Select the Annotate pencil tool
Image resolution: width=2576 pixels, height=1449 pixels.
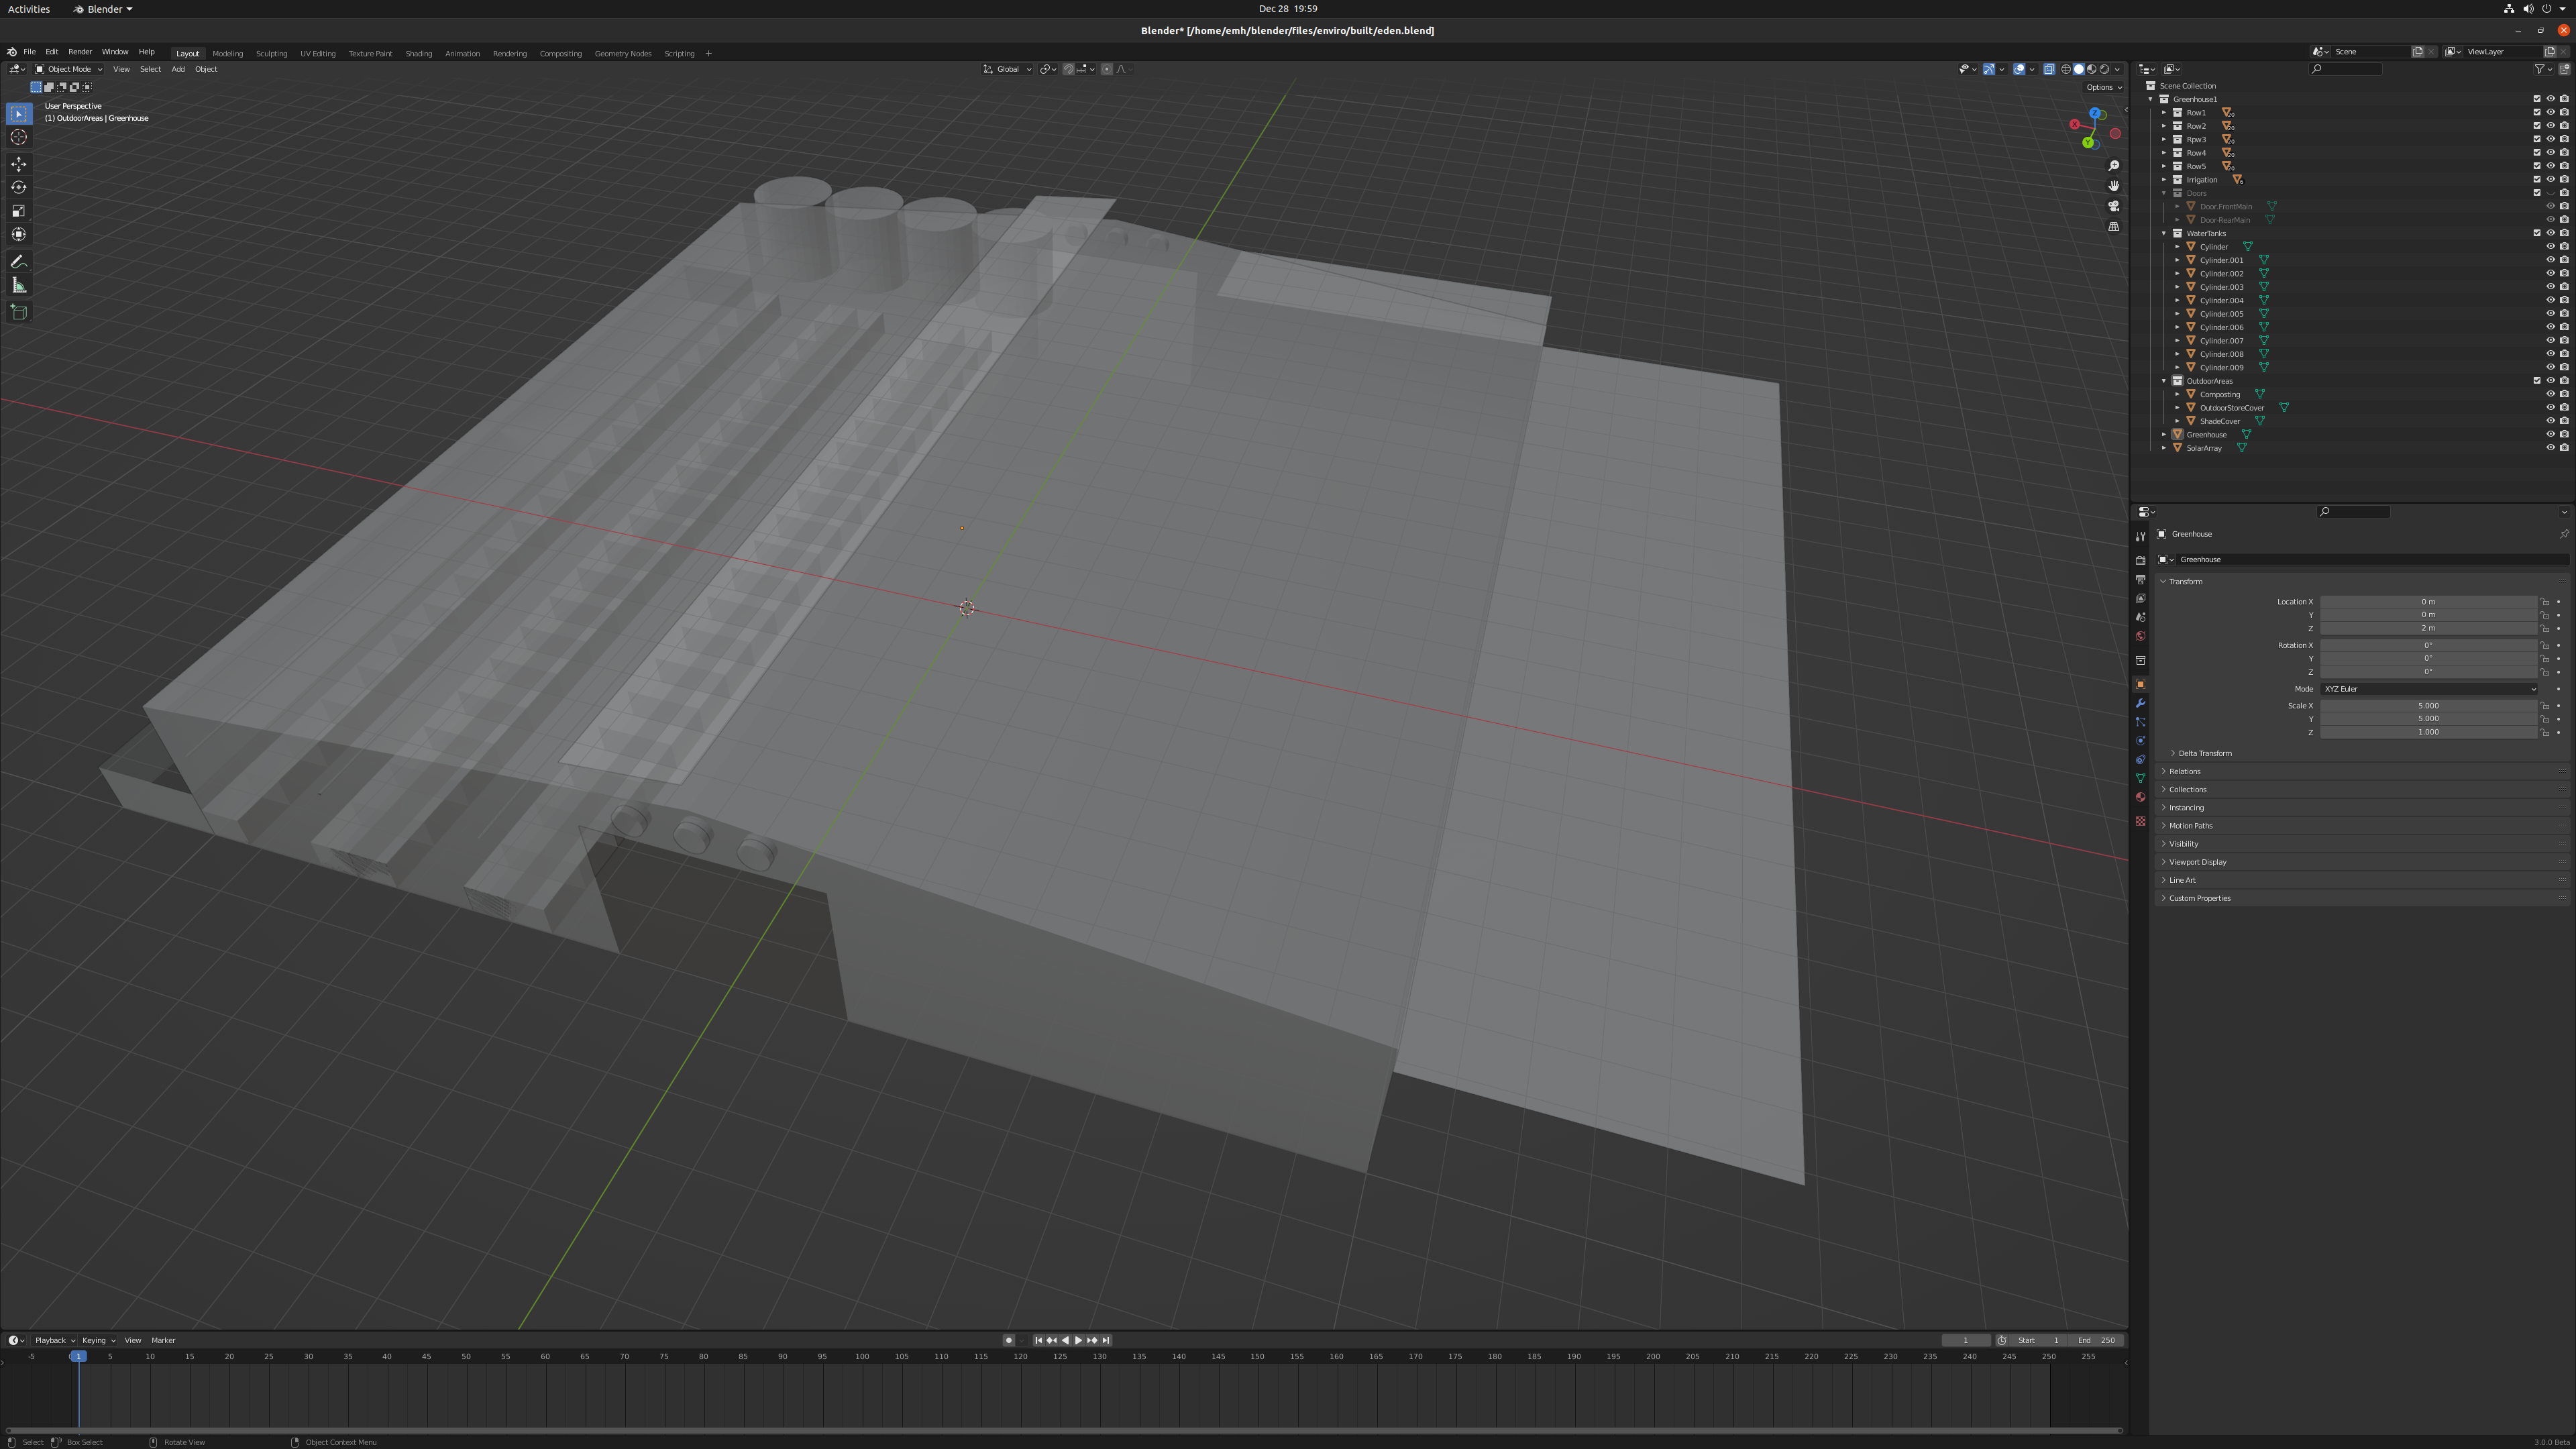[x=19, y=262]
